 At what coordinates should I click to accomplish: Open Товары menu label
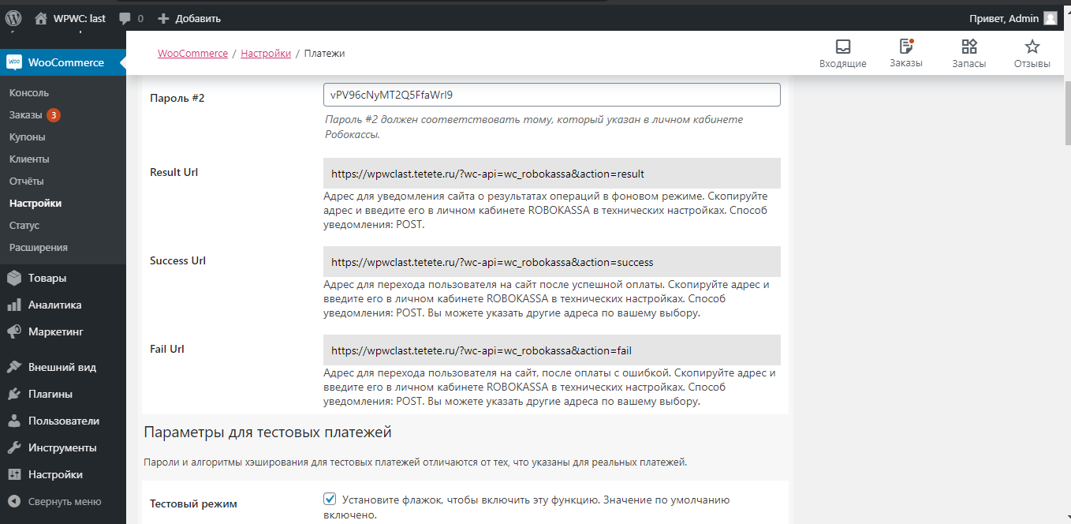(x=47, y=278)
